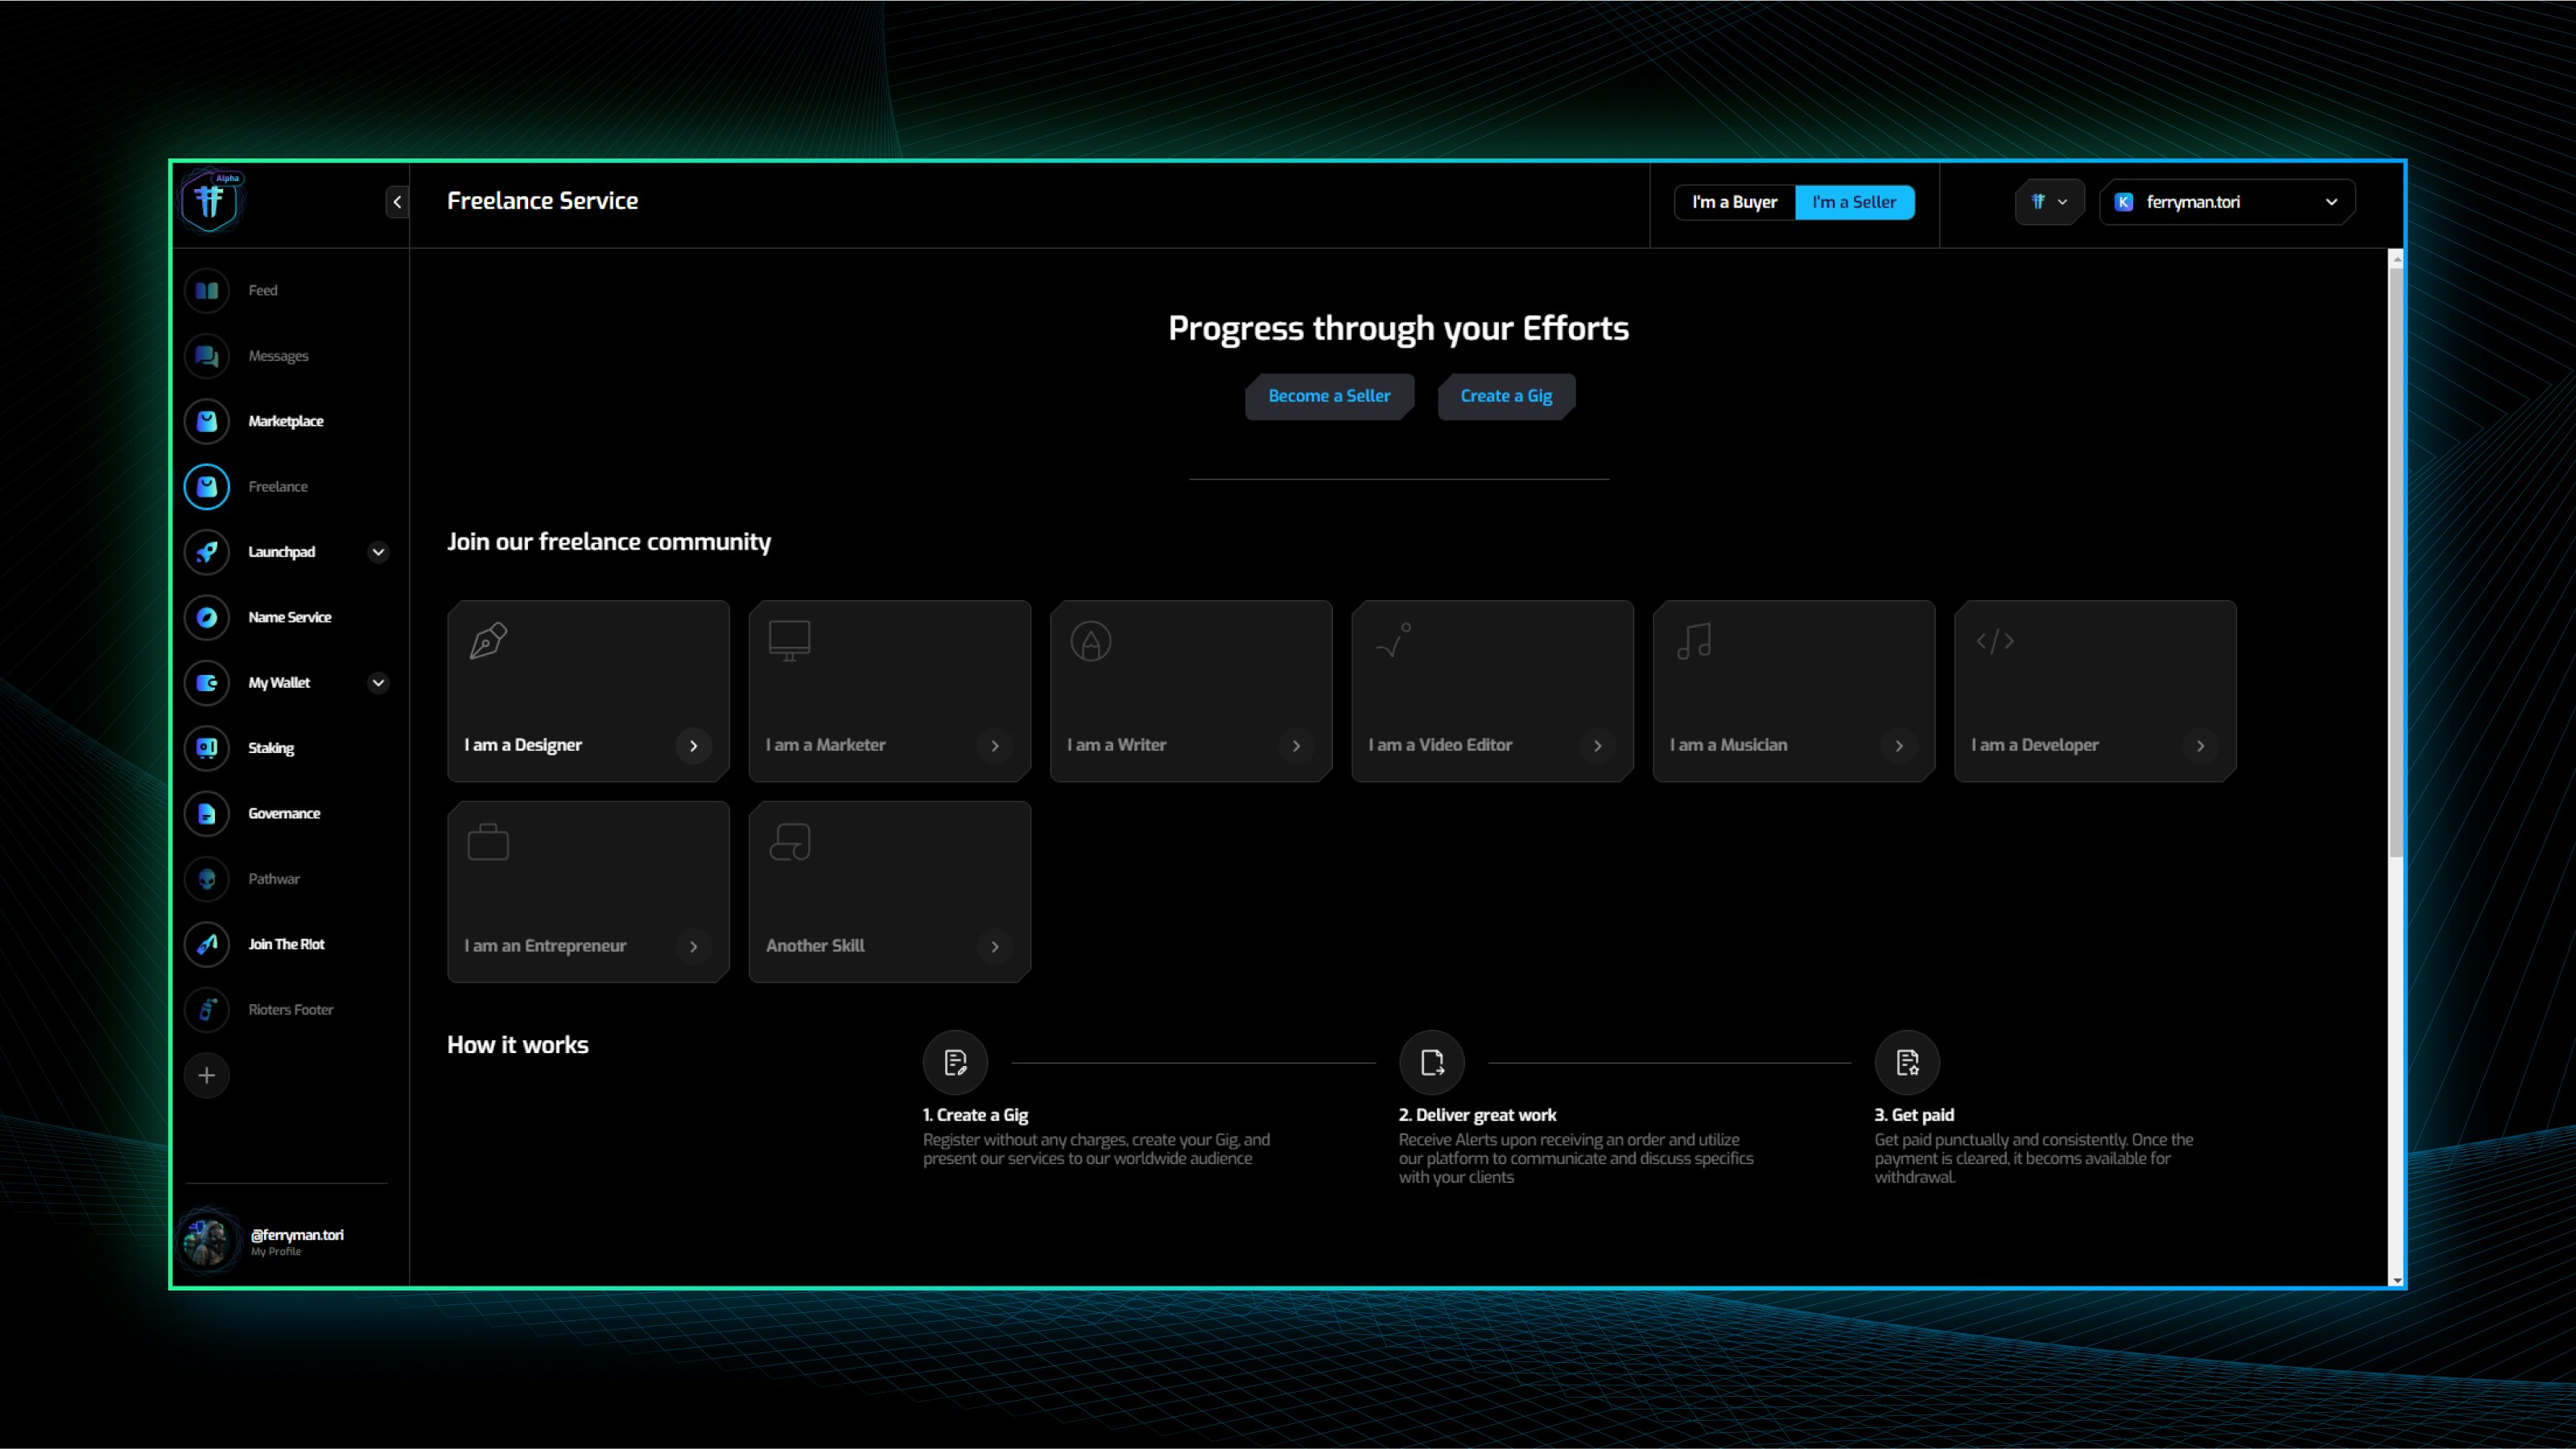
Task: Open the Messages chat icon
Action: tap(207, 356)
